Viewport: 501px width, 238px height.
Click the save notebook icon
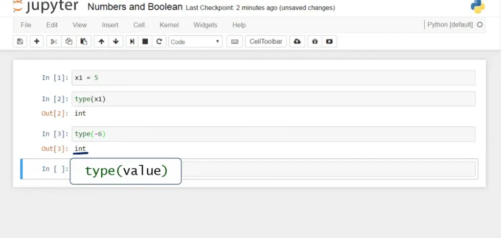click(20, 41)
